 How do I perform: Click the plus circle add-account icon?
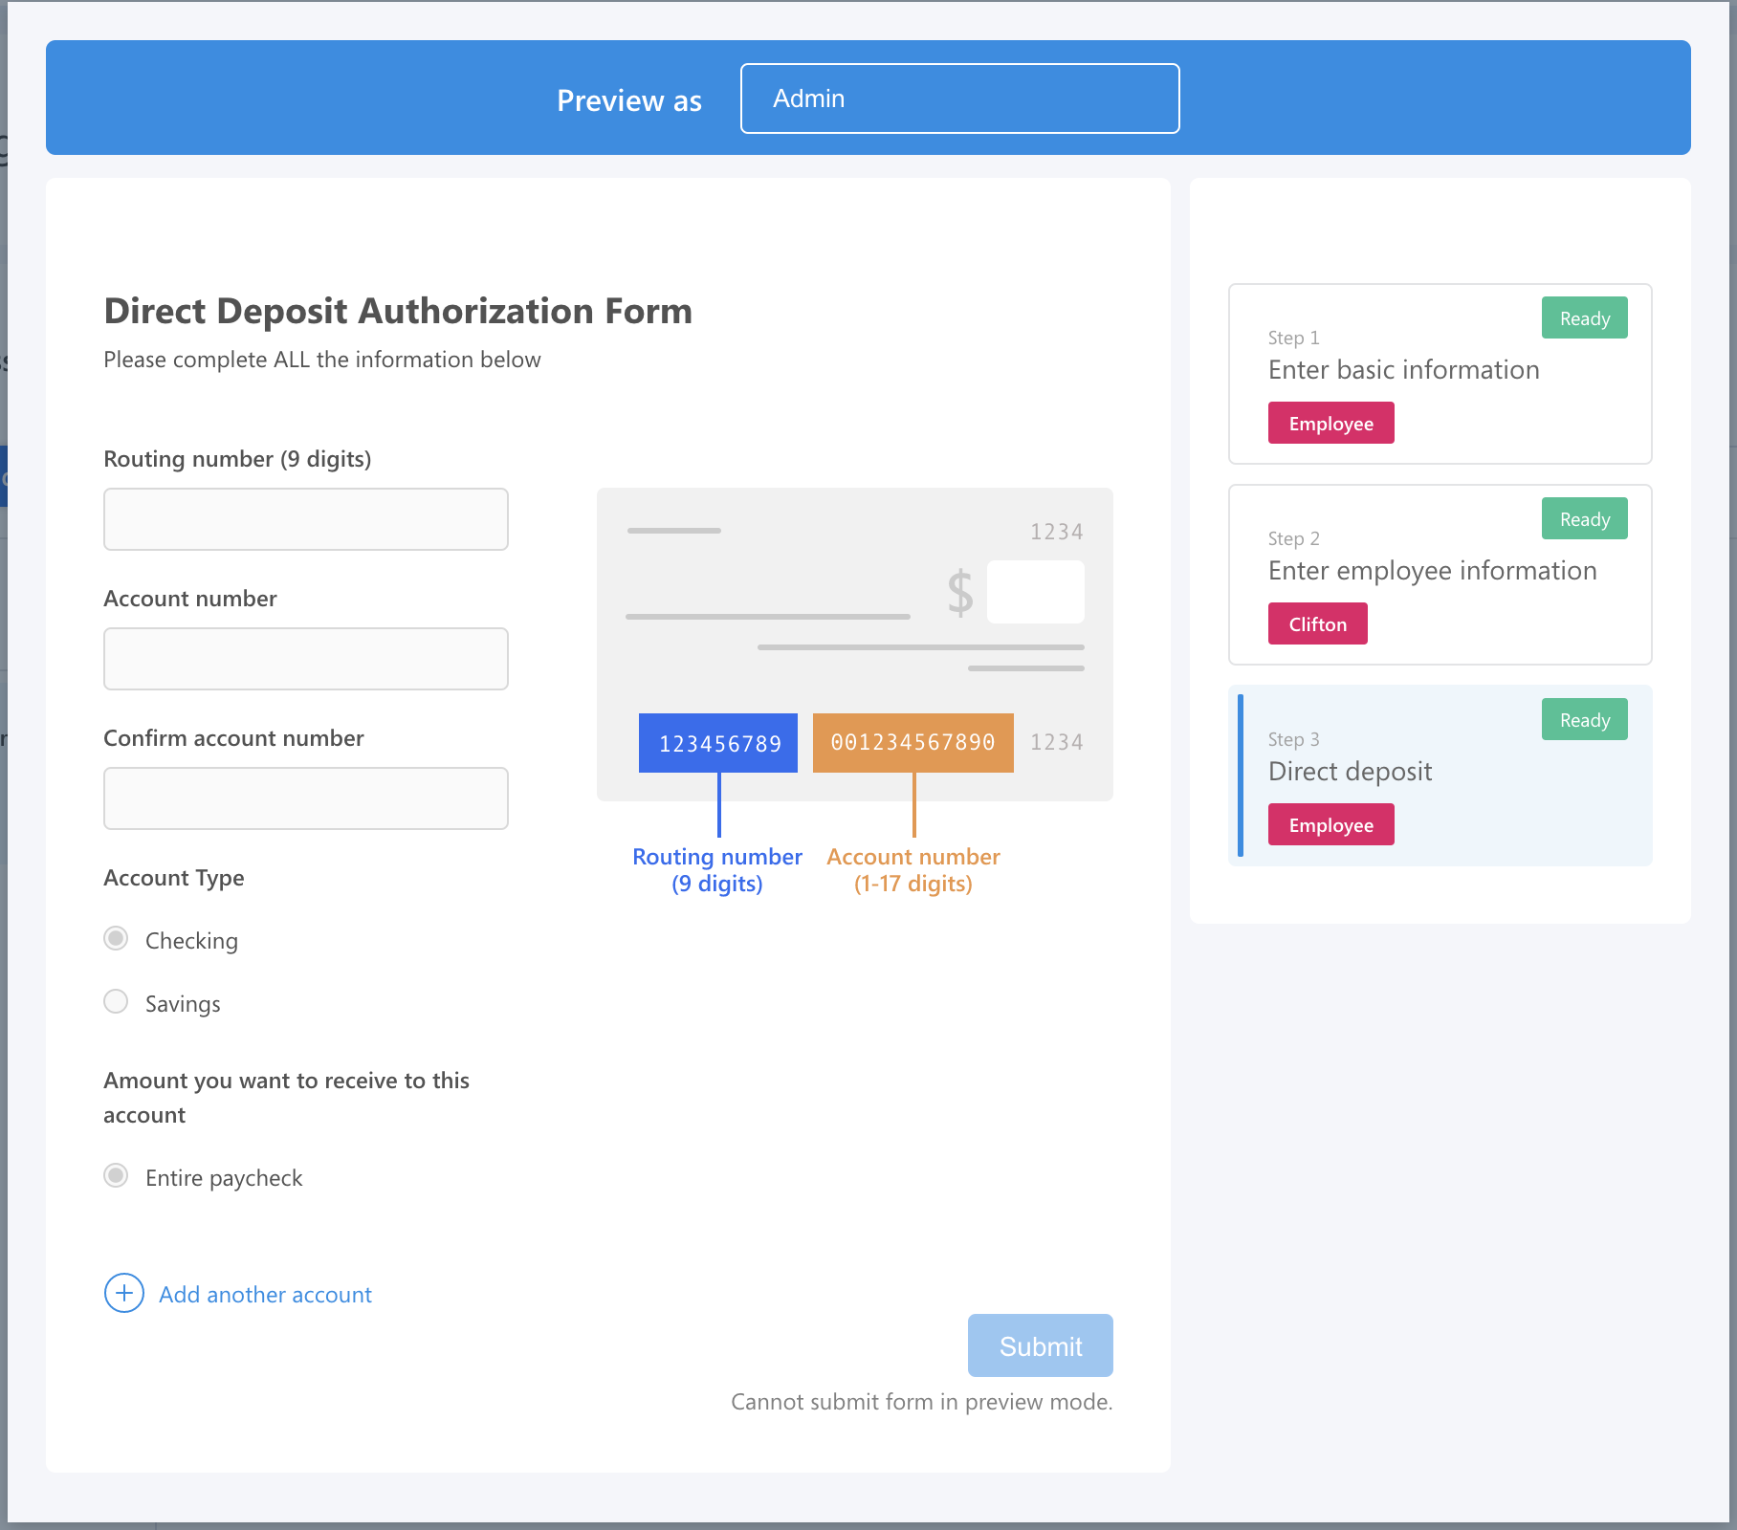(x=124, y=1294)
